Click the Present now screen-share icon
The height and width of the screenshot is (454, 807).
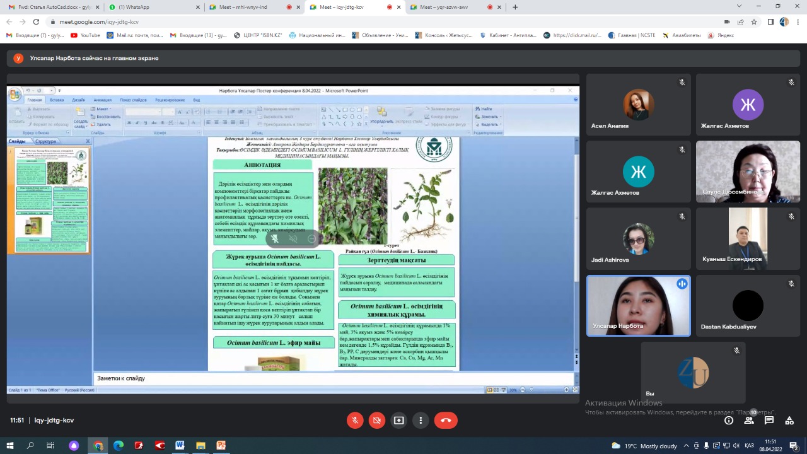tap(398, 420)
